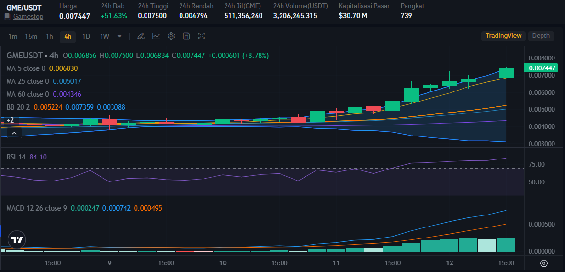Open chart settings gear icon
Image resolution: width=565 pixels, height=272 pixels.
coord(171,36)
